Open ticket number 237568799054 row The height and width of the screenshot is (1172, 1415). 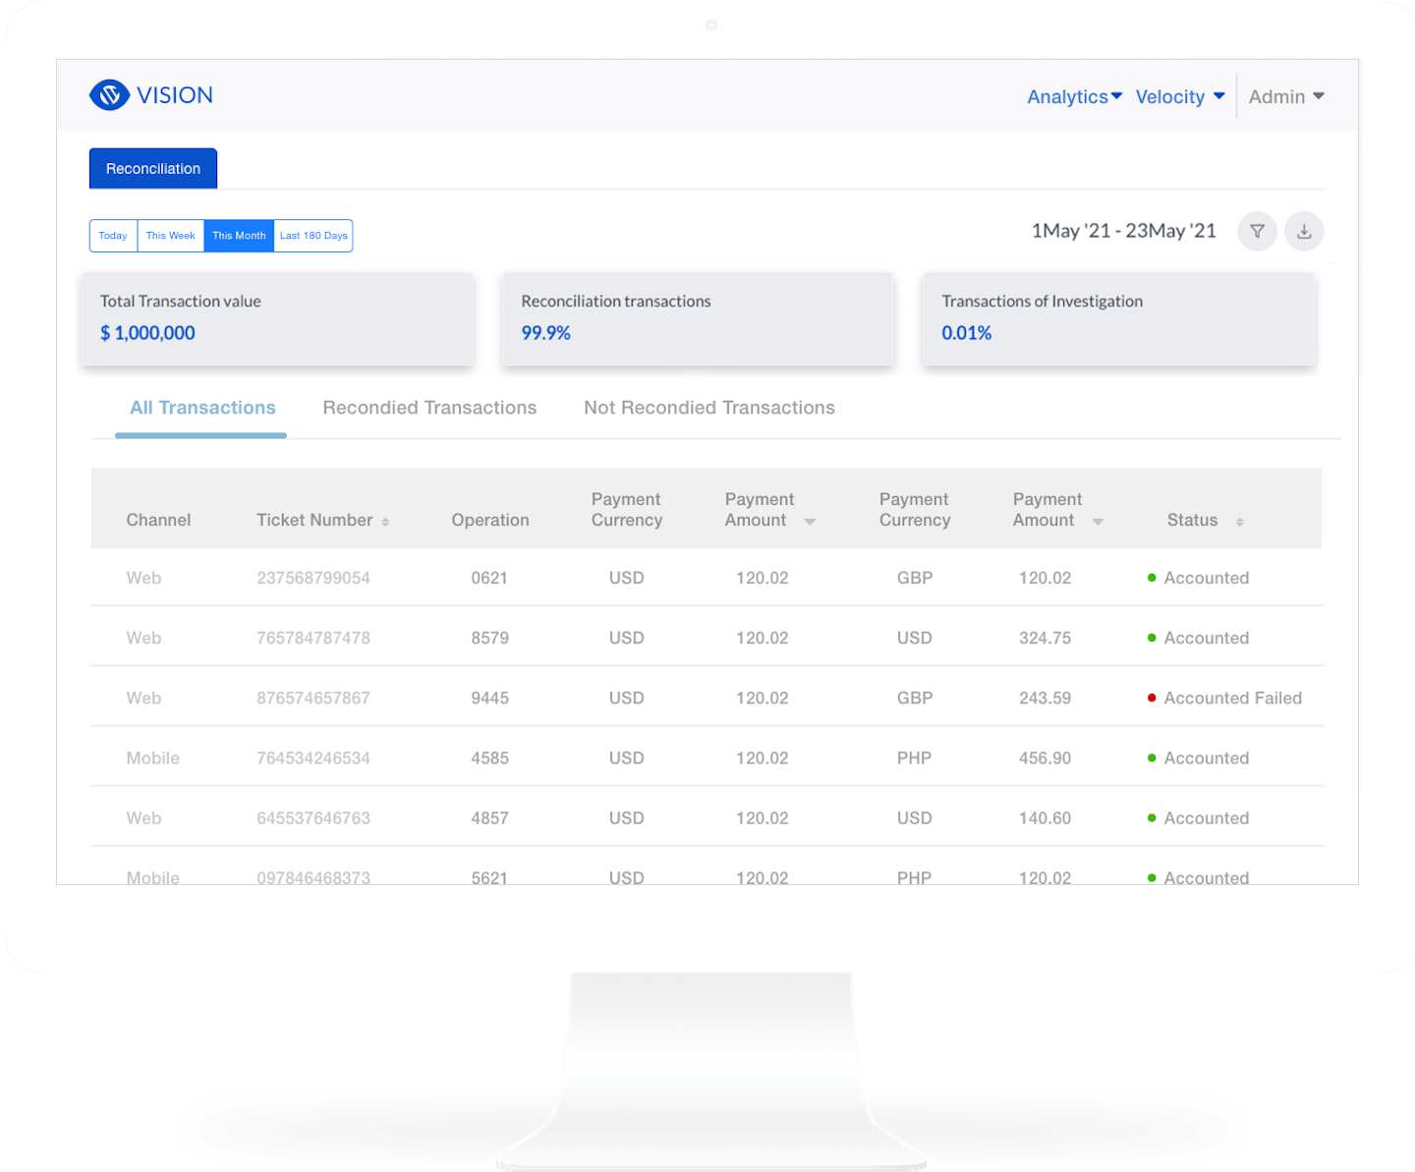[313, 578]
